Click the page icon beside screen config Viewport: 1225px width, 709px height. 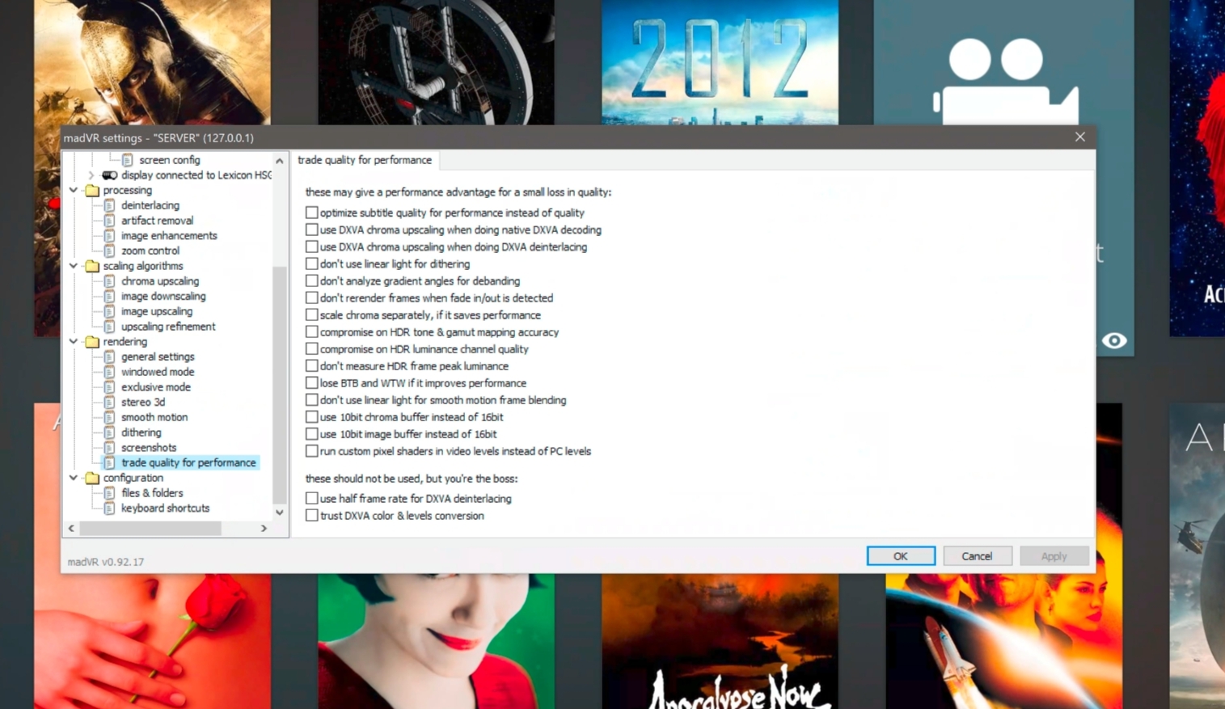pos(128,160)
